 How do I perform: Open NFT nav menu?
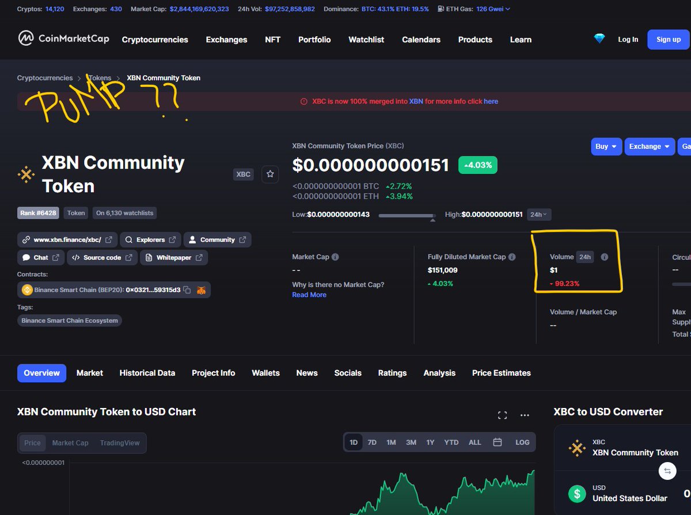272,40
